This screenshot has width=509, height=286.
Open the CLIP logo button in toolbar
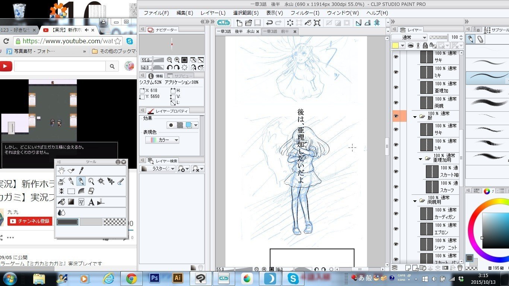[224, 23]
